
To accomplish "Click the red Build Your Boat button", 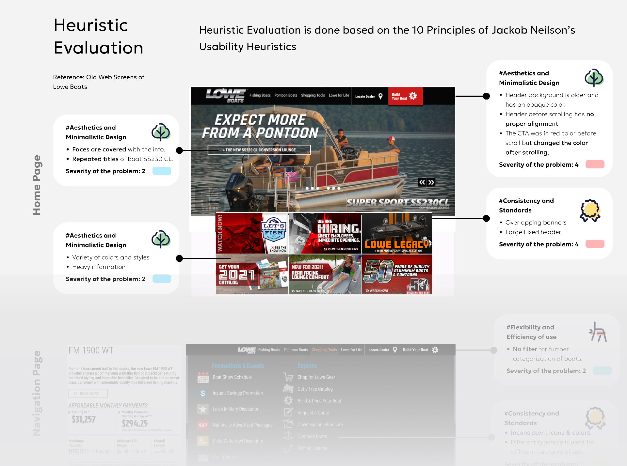I will [x=405, y=96].
